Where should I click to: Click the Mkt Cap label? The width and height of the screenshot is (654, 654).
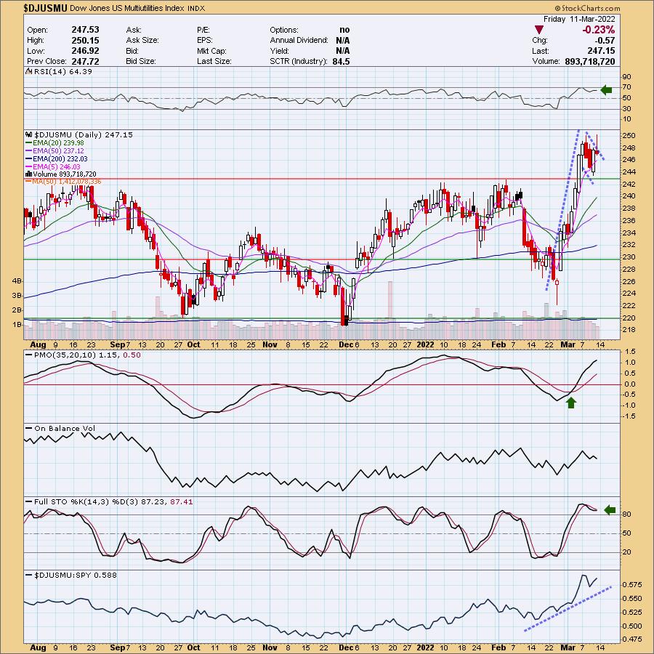coord(212,50)
